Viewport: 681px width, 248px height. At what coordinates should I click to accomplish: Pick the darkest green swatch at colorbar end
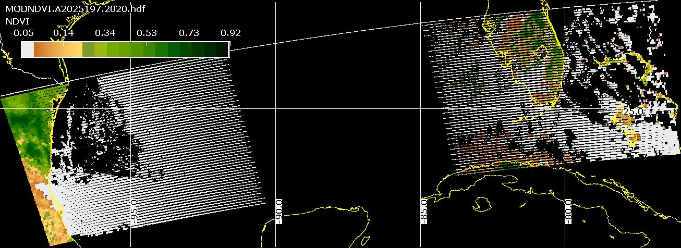point(223,49)
